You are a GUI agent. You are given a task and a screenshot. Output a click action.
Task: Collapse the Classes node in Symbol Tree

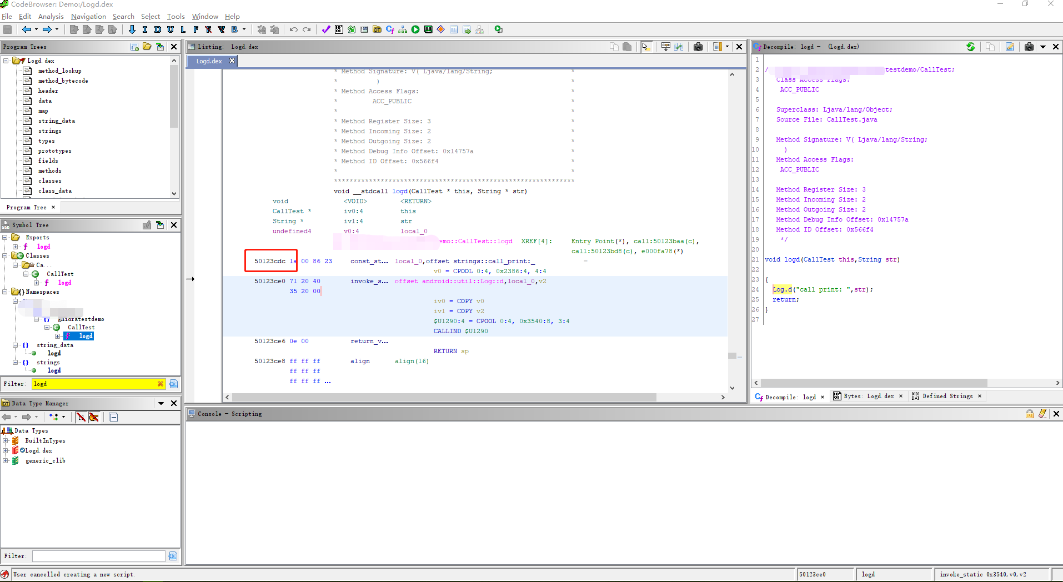(x=6, y=255)
